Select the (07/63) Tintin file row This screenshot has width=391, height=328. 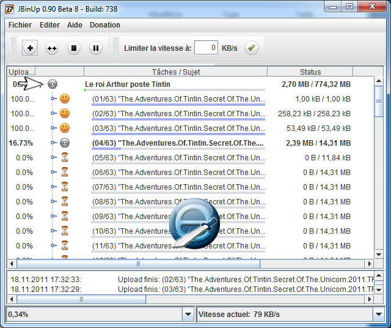click(x=178, y=187)
